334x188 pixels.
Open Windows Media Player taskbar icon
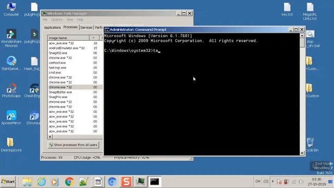(x=55, y=182)
